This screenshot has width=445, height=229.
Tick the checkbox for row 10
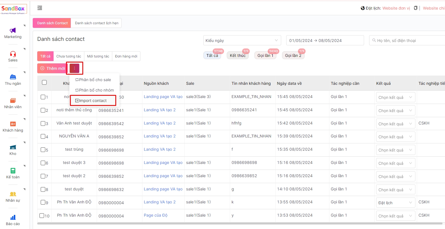point(42,216)
